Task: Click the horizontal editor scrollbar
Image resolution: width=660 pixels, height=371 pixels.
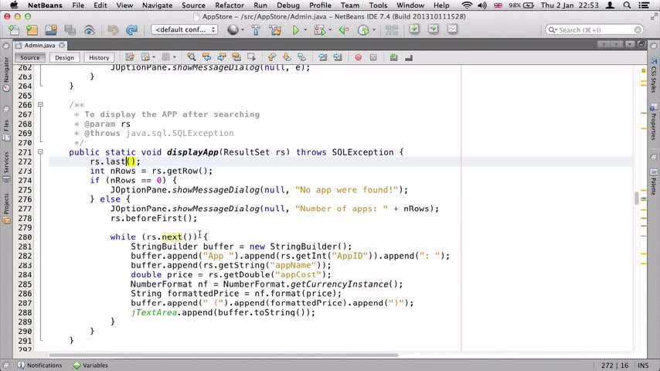Action: click(x=223, y=355)
